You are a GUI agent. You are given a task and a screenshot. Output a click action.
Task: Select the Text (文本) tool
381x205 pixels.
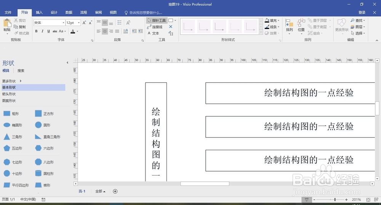click(x=153, y=33)
